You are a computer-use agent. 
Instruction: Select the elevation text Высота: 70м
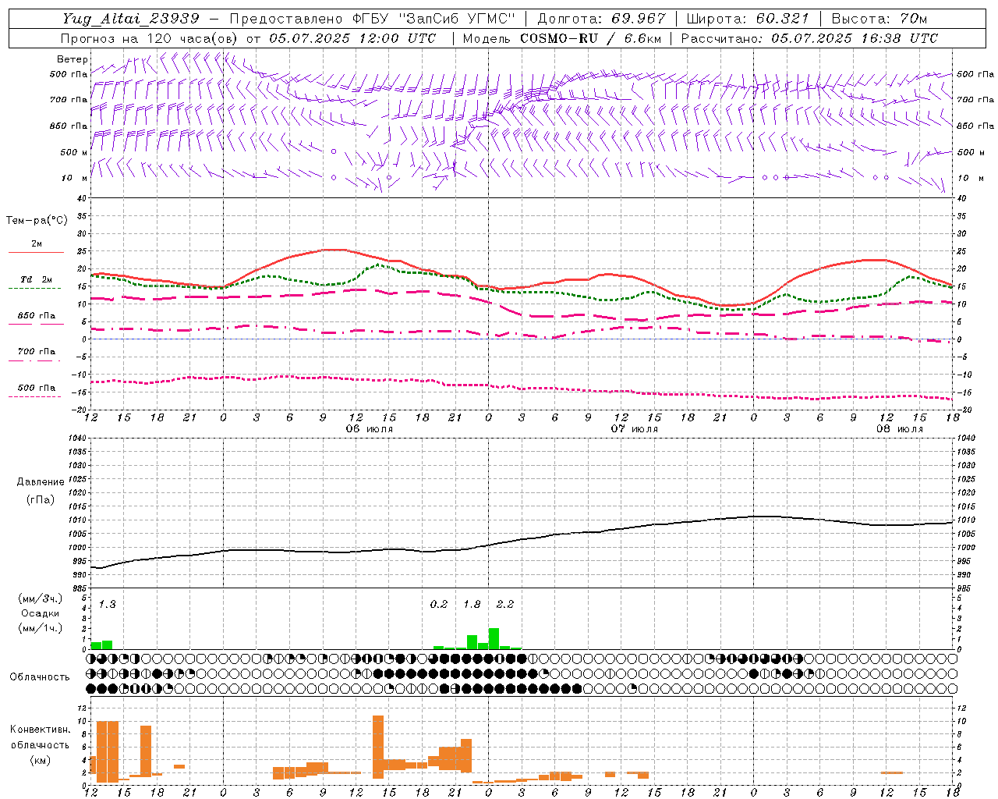pos(879,19)
